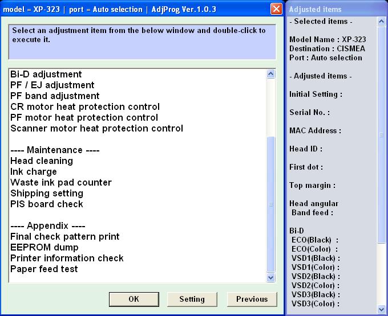Click the Appendix section header
Screen dimensions: 388x316
tap(48, 226)
